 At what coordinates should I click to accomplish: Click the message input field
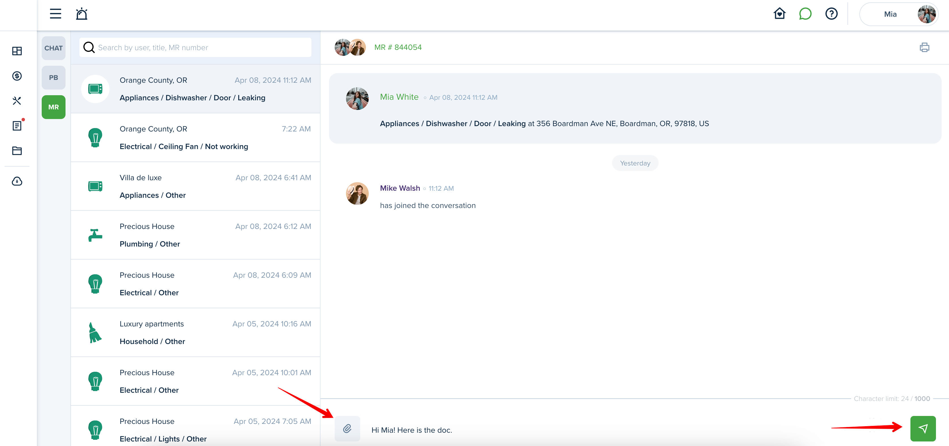click(634, 430)
